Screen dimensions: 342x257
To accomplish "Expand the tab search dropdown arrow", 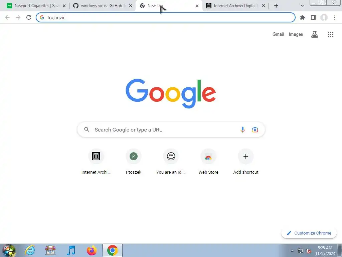I will [302, 6].
